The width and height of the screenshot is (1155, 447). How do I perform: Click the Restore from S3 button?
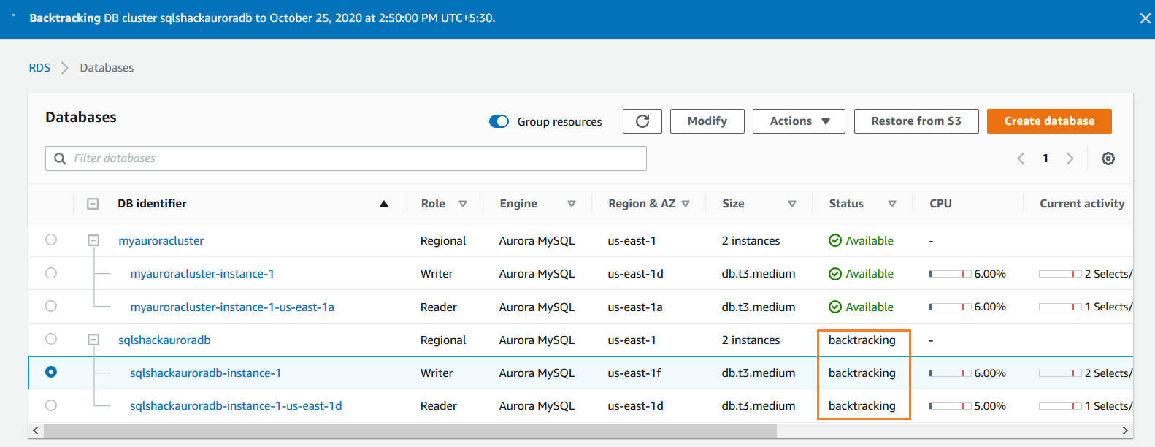click(916, 121)
